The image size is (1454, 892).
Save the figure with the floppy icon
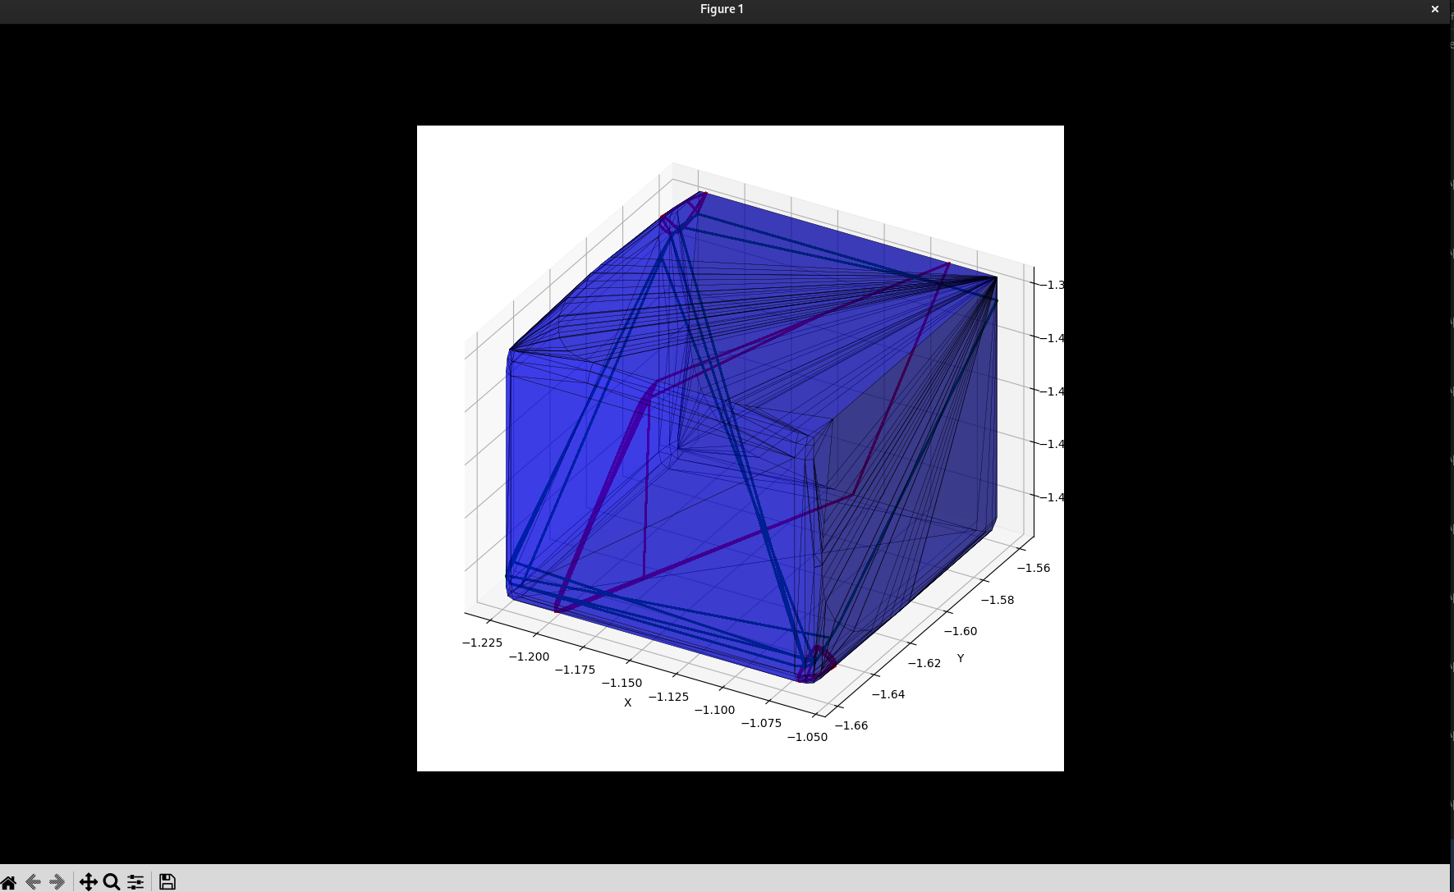coord(167,882)
